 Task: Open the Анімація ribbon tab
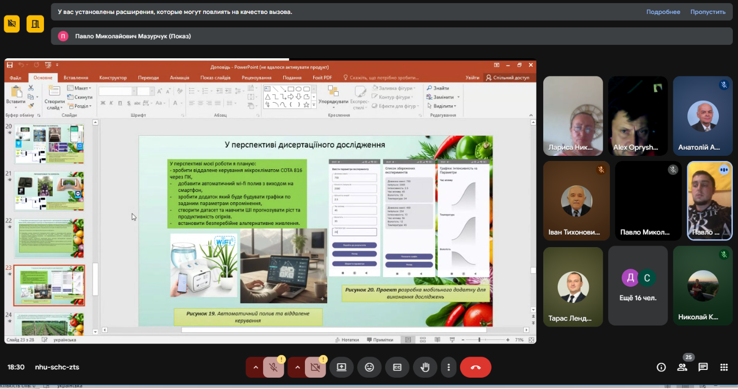click(179, 78)
